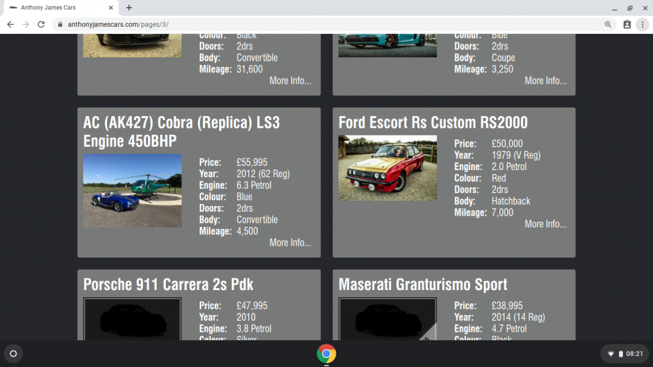The image size is (653, 367).
Task: Click the 2014 (14 Reg) year value
Action: (518, 317)
